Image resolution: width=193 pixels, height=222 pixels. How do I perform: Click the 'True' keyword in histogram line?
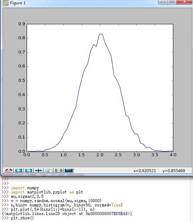tap(116, 205)
